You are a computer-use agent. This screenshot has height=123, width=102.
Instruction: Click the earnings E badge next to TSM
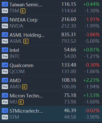[23, 11]
